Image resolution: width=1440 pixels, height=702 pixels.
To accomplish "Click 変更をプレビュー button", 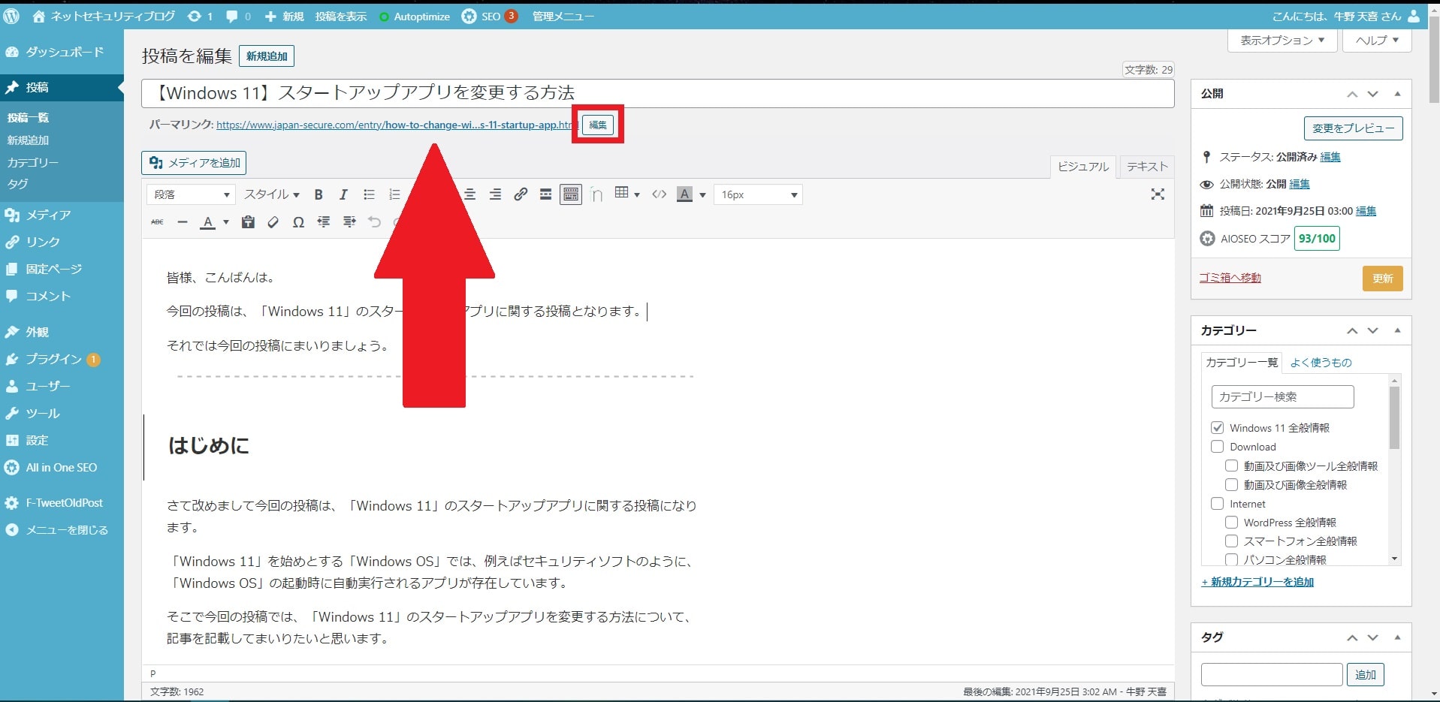I will pyautogui.click(x=1353, y=128).
